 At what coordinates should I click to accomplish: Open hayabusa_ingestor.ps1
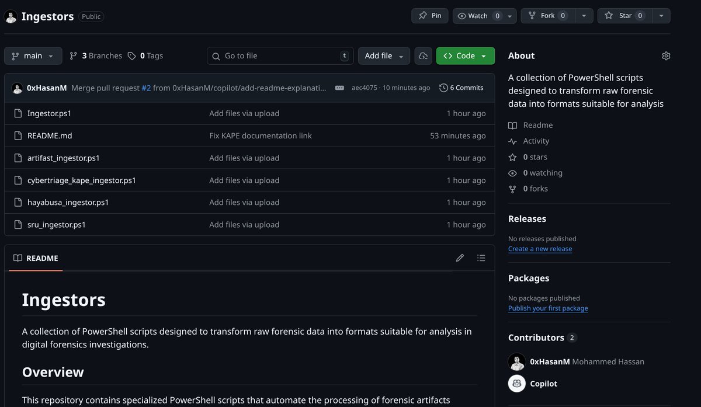68,202
